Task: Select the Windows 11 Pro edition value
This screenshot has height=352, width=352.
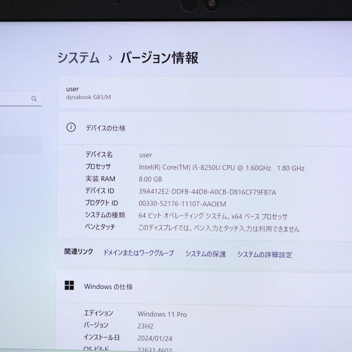Action: (162, 314)
